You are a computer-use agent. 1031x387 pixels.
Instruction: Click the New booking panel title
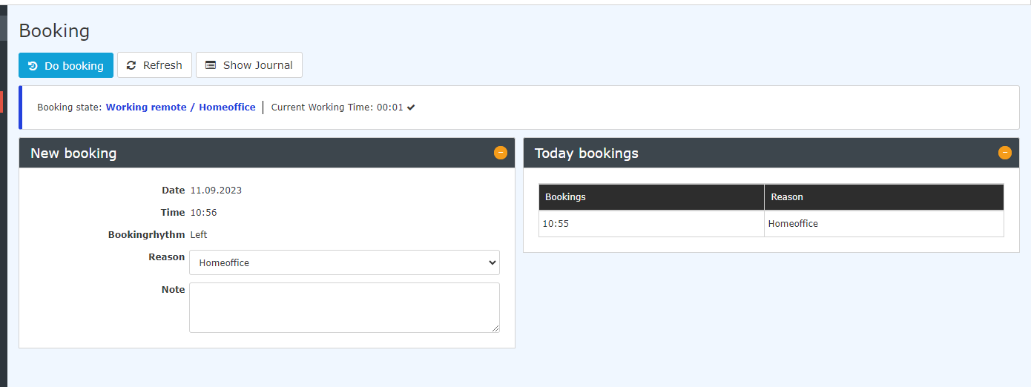point(73,153)
